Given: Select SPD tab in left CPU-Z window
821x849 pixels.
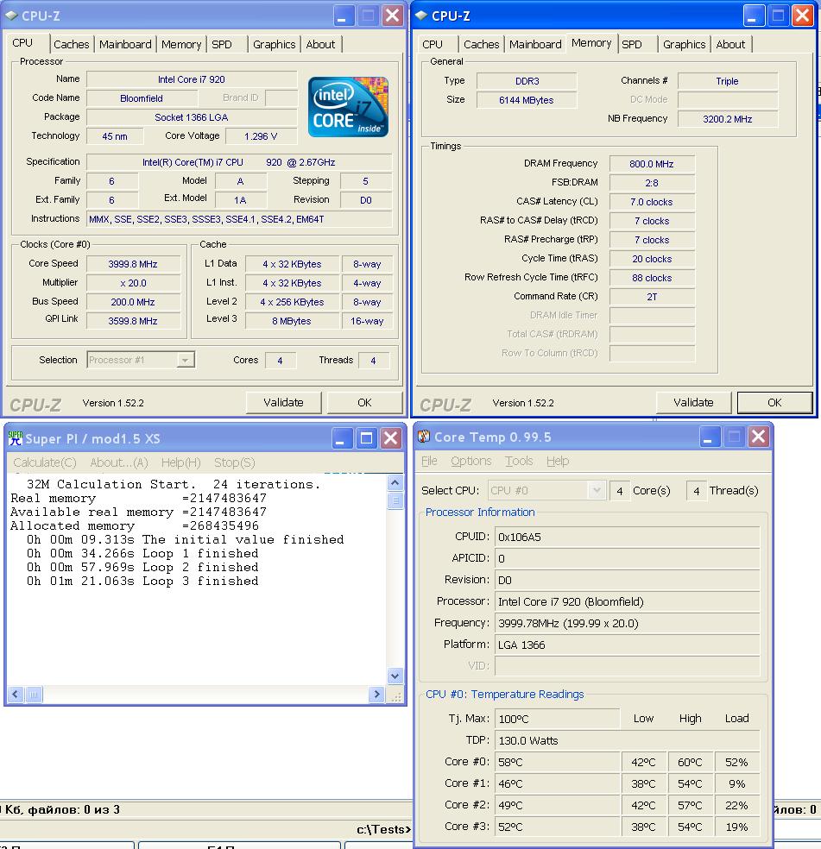Looking at the screenshot, I should [x=222, y=44].
